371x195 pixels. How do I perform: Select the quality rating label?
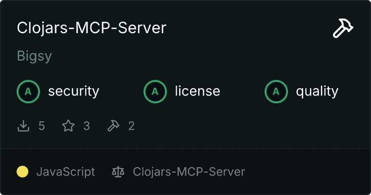point(317,91)
